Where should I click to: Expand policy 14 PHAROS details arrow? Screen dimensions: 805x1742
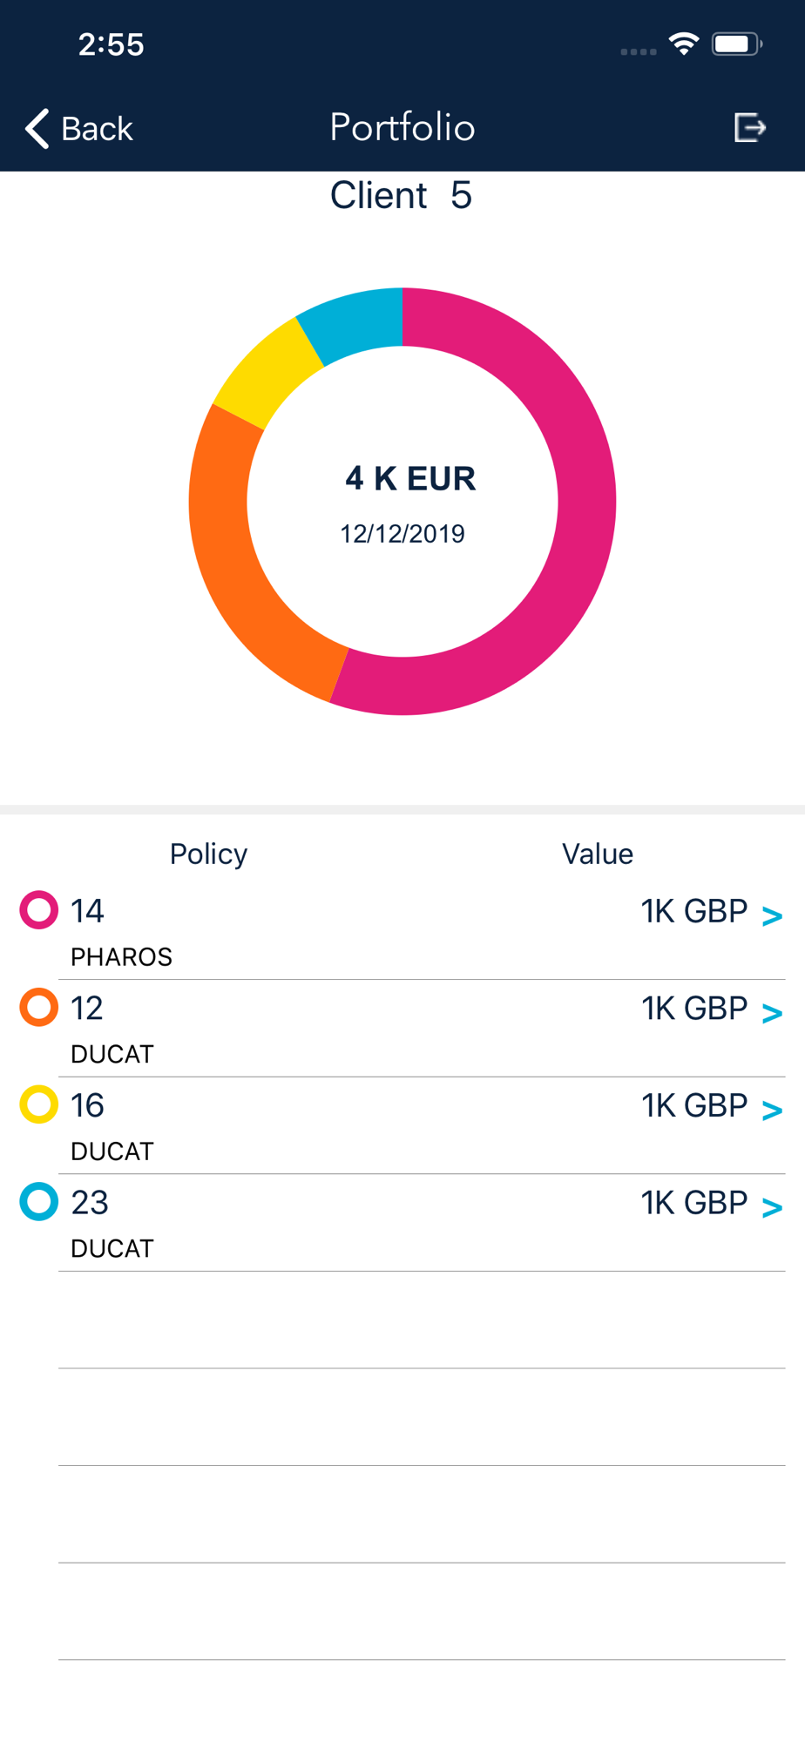tap(772, 915)
